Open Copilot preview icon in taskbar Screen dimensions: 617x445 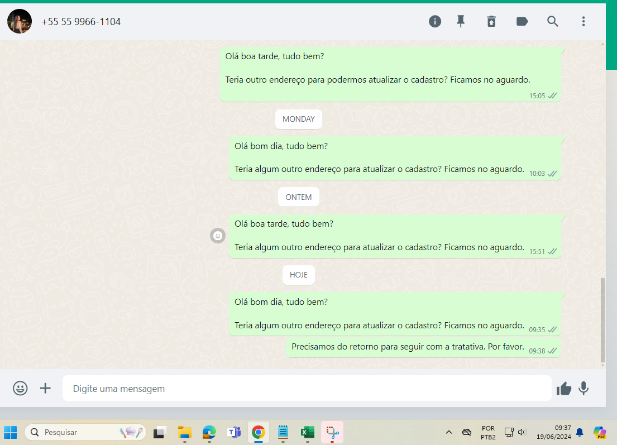click(x=600, y=432)
